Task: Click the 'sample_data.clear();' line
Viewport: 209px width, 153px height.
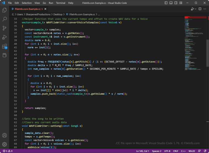Action: pos(39,133)
